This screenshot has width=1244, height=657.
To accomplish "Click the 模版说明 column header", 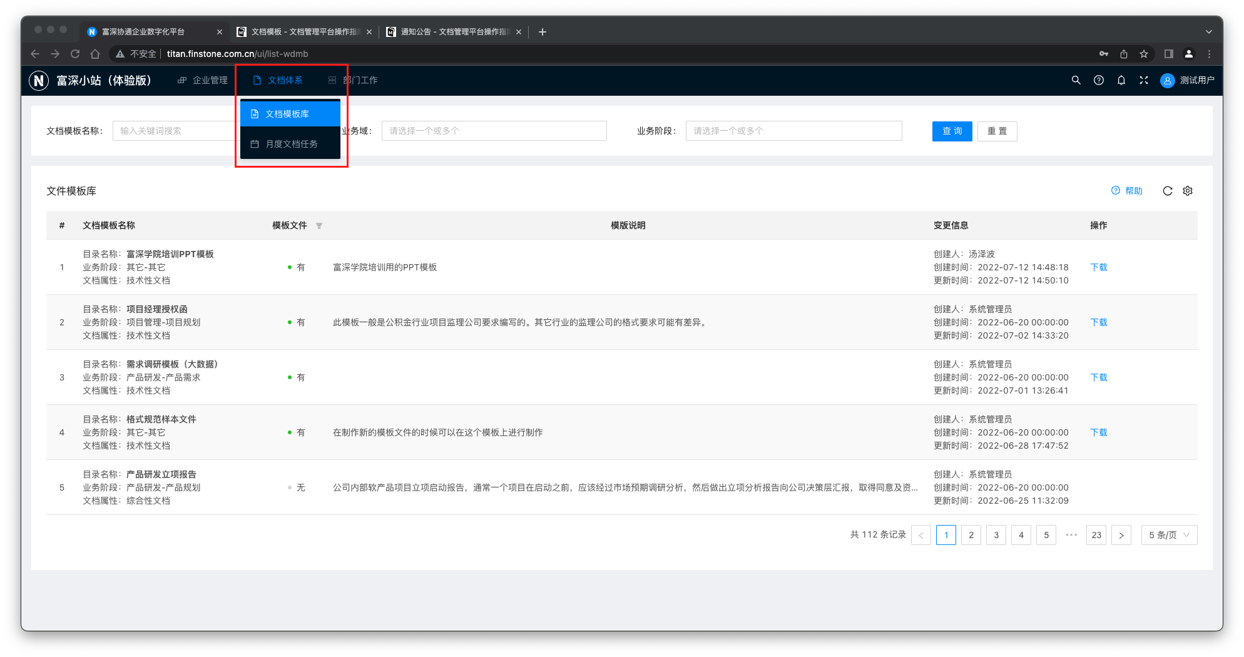I will coord(628,225).
